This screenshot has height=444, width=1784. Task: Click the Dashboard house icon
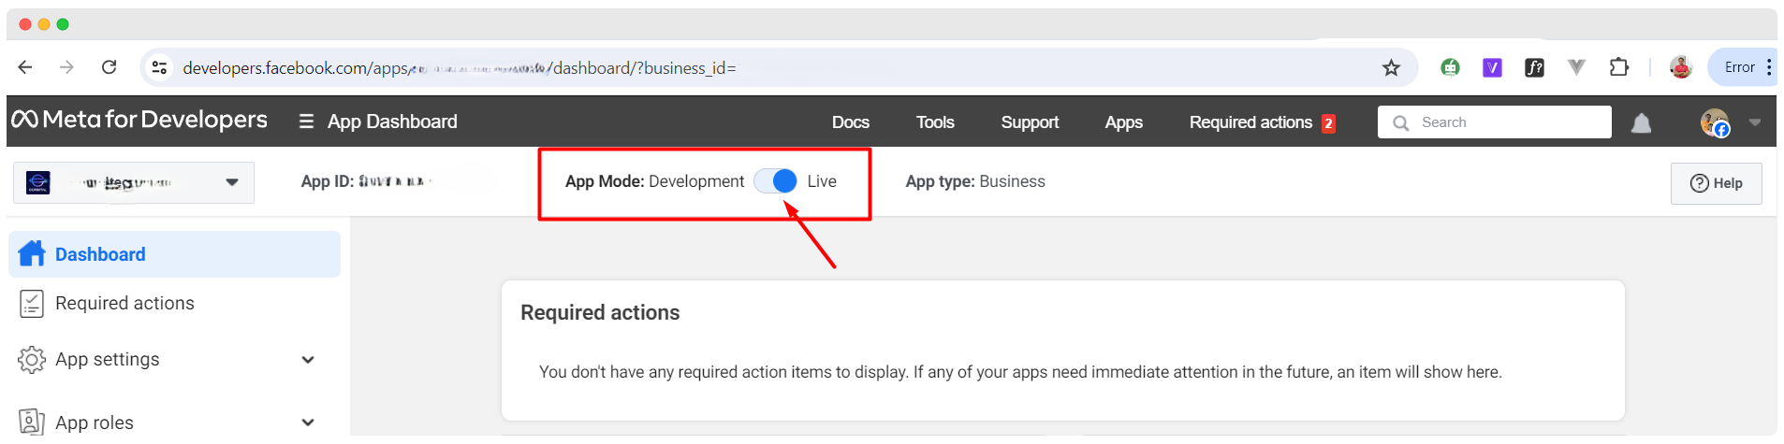pos(32,253)
